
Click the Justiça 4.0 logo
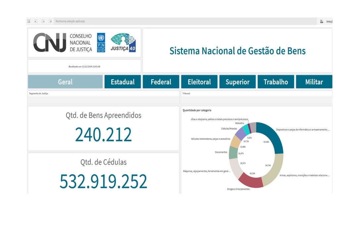coord(123,43)
